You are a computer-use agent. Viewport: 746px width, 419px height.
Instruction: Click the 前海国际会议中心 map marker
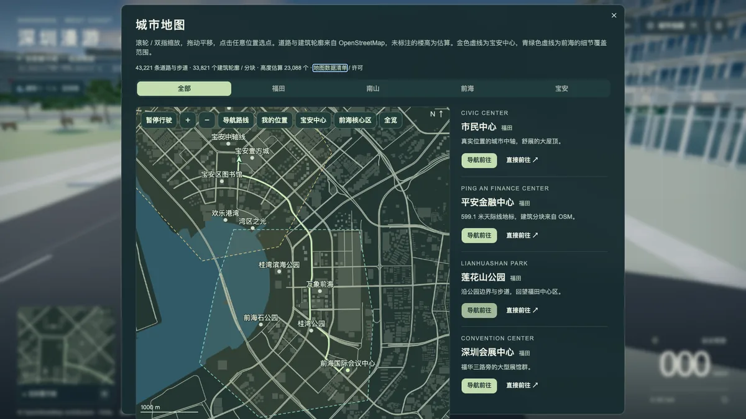pos(348,370)
